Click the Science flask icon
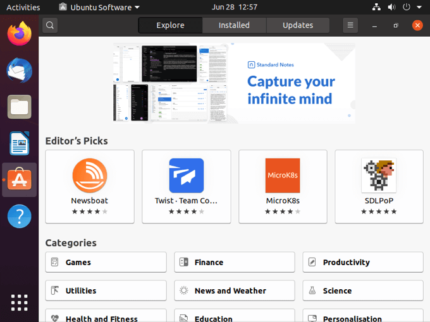Image resolution: width=430 pixels, height=322 pixels. (312, 290)
